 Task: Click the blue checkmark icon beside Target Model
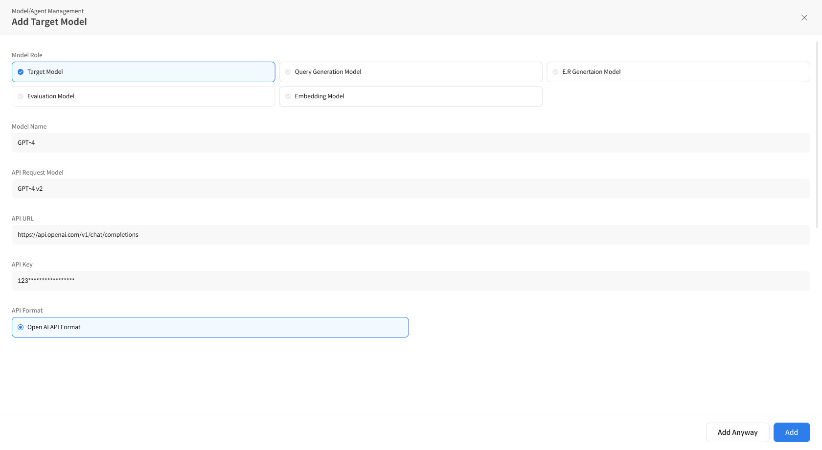tap(21, 72)
